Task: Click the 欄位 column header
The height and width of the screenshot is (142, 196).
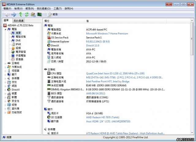Action: pos(64,21)
